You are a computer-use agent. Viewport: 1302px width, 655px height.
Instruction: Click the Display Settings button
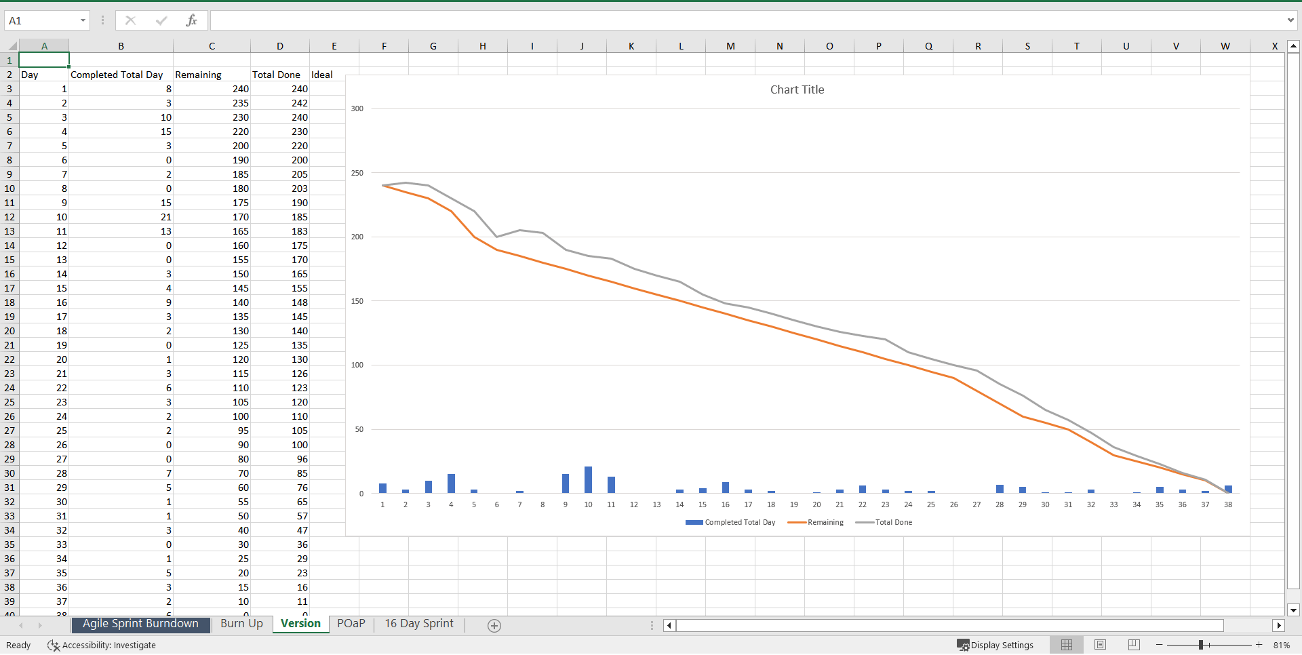click(995, 645)
